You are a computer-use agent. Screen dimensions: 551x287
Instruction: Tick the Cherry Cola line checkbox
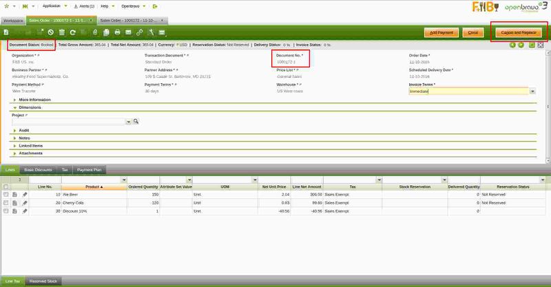(6, 203)
